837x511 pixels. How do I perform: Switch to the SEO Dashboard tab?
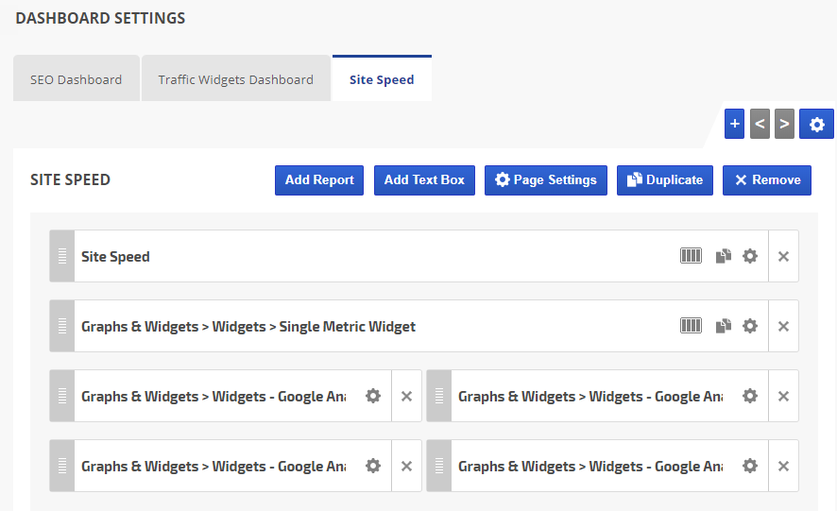pos(77,79)
